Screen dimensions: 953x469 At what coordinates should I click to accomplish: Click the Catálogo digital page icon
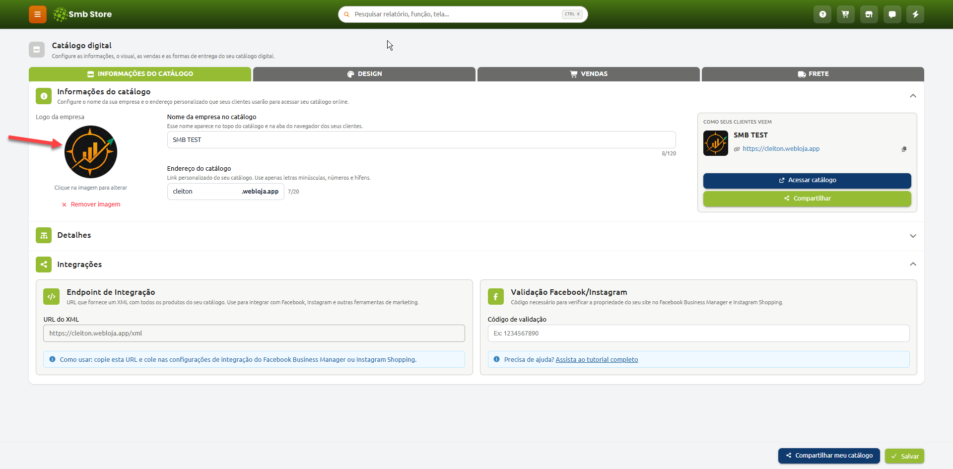tap(37, 50)
